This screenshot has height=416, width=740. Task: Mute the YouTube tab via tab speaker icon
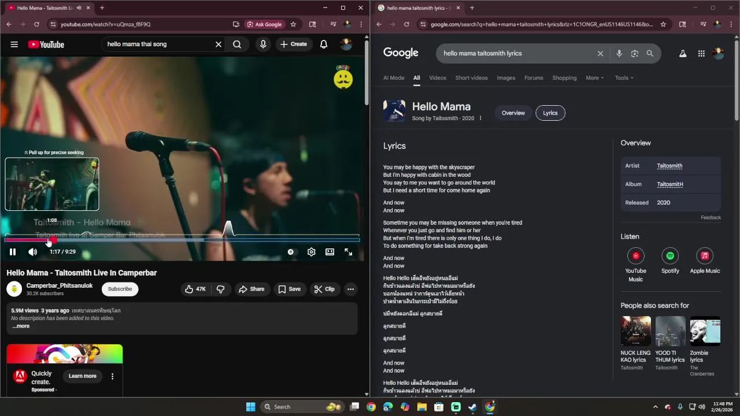79,8
